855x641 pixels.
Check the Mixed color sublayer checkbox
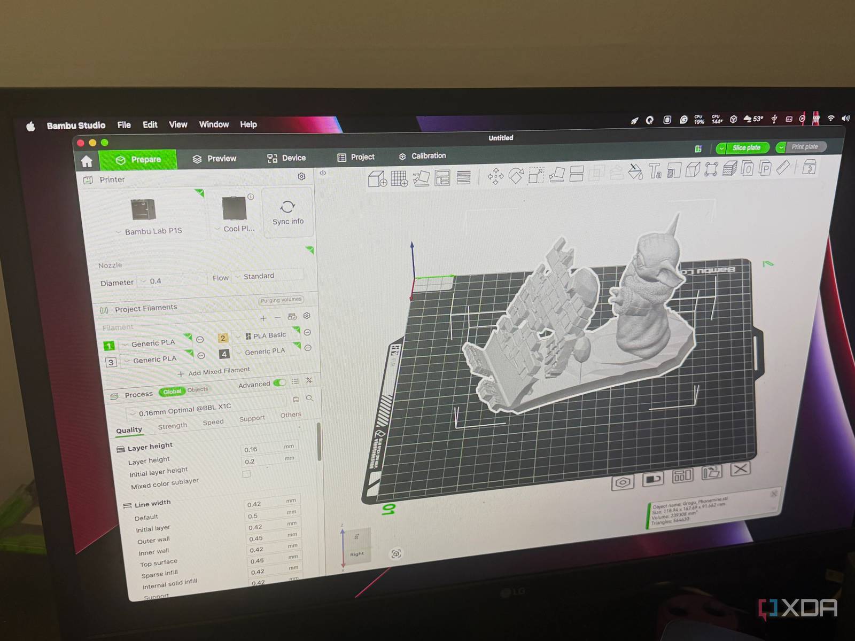pyautogui.click(x=246, y=474)
